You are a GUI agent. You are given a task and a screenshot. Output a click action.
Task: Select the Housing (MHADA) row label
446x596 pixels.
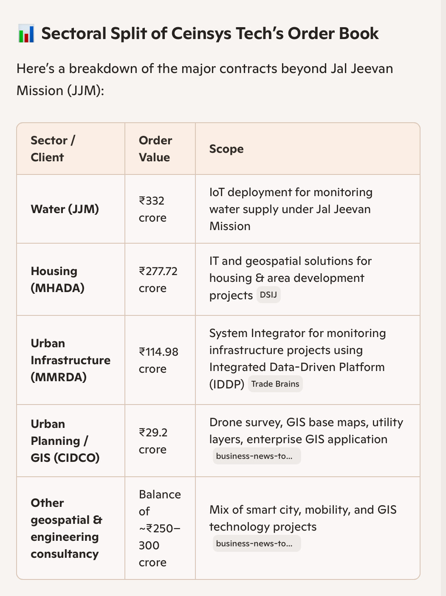[58, 280]
